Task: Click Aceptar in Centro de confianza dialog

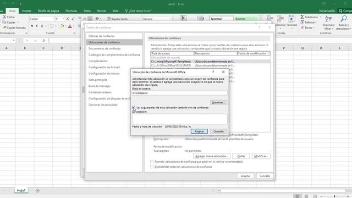Action: coord(246,176)
